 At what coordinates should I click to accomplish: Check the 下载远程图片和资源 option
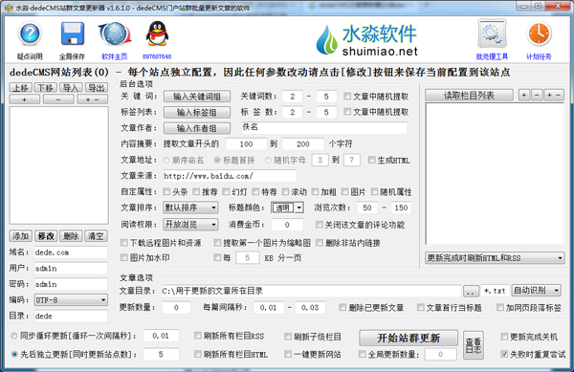124,243
